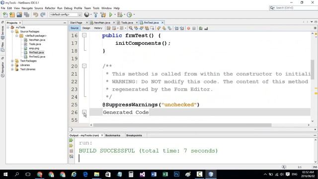Click the Undo arrow in main toolbar
The image size is (318, 179).
coord(36,14)
